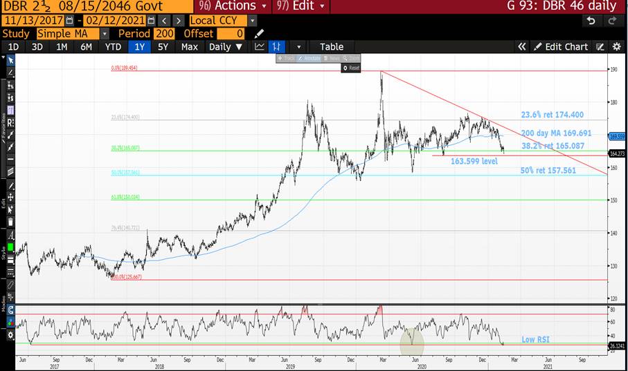Screen dimensions: 628x371
Task: Switch to line chart type icon
Action: pos(260,46)
